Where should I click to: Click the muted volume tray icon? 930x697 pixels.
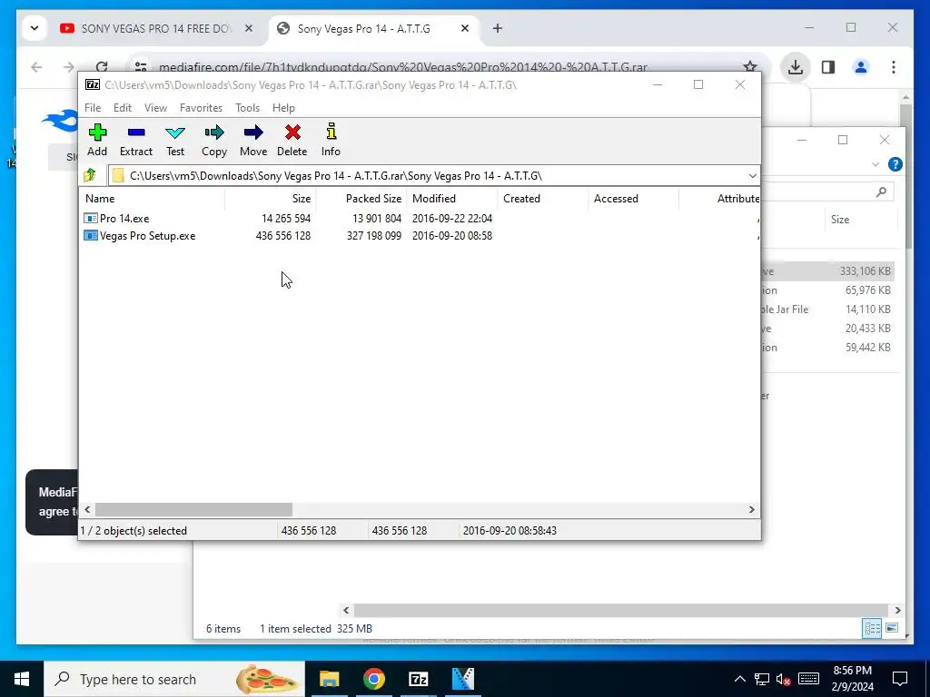783,679
